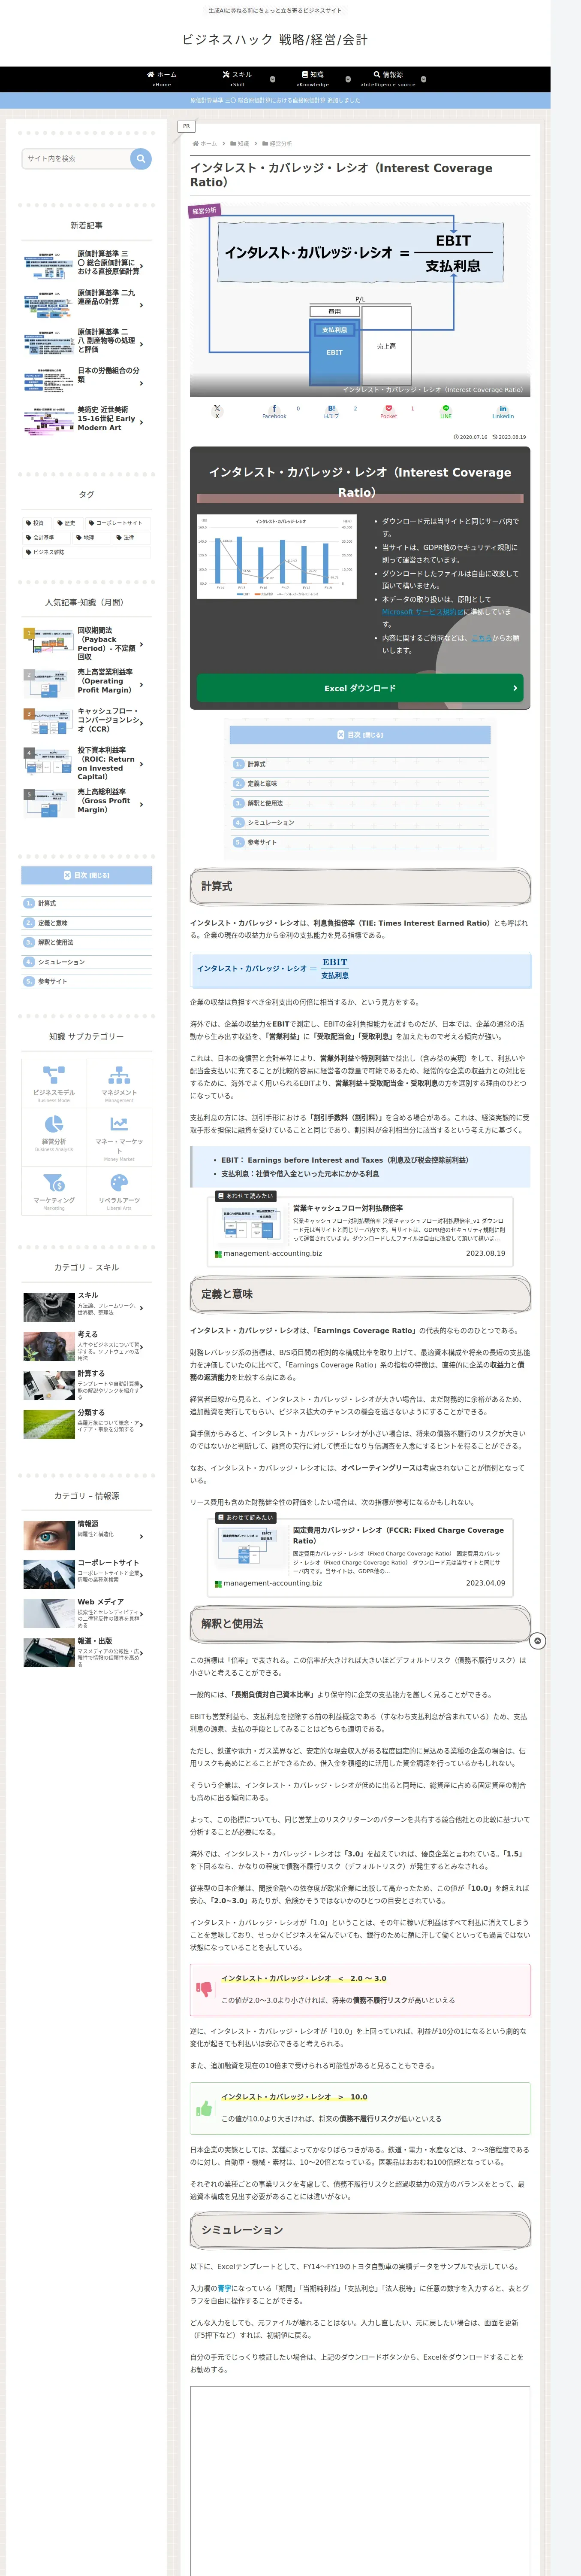Image resolution: width=581 pixels, height=2576 pixels.
Task: Click the home icon in breadcrumb
Action: [196, 144]
